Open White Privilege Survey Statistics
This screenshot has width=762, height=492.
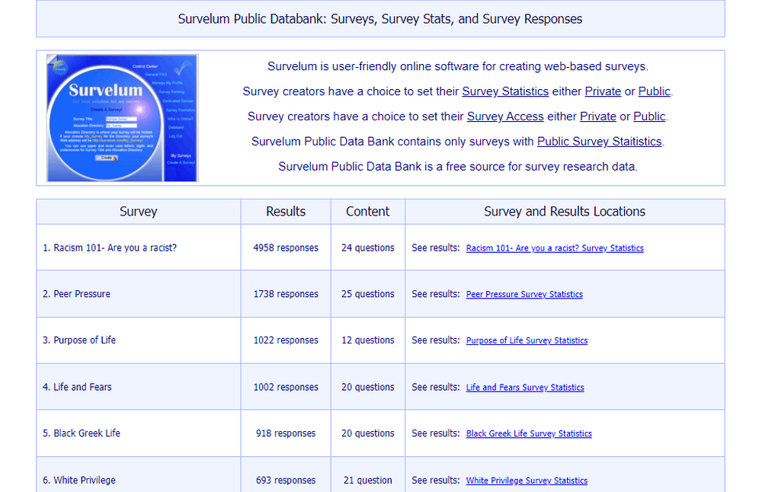click(527, 481)
